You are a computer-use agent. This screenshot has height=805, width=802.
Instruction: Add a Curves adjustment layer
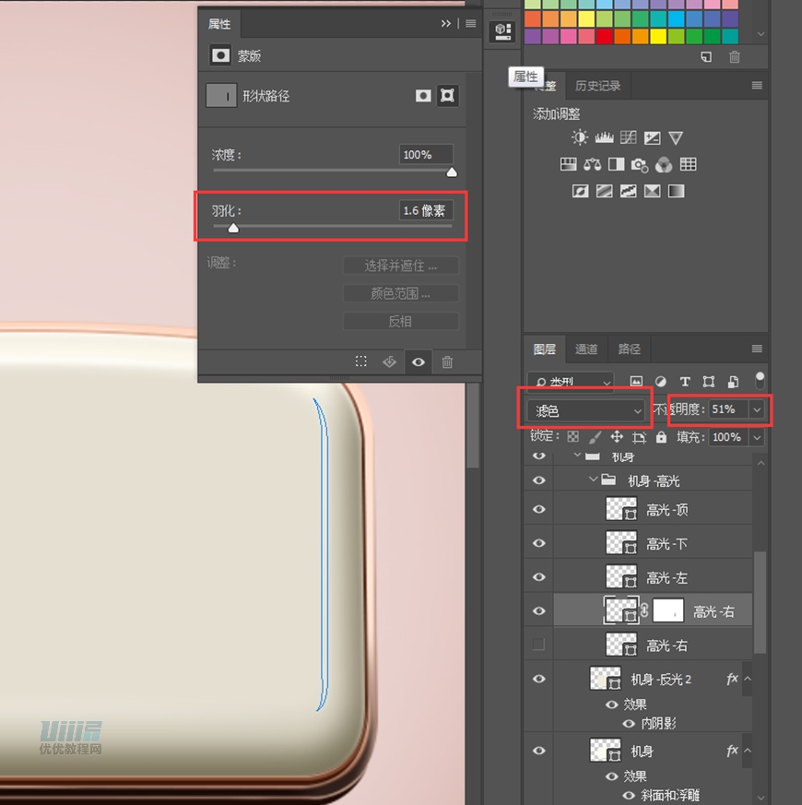click(x=628, y=137)
